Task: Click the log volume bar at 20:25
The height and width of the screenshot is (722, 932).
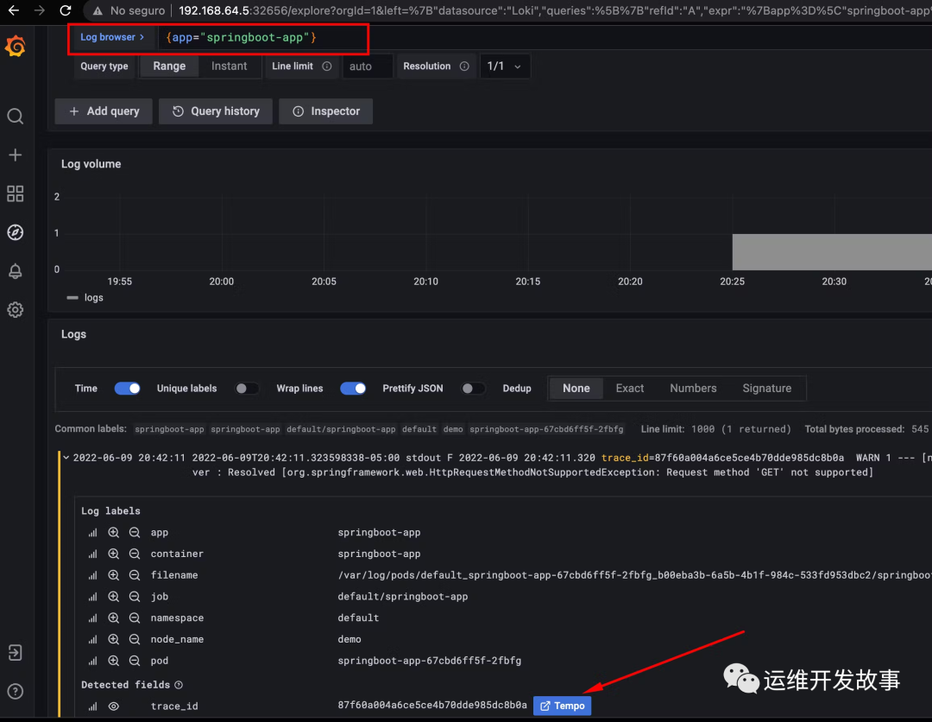Action: tap(832, 251)
